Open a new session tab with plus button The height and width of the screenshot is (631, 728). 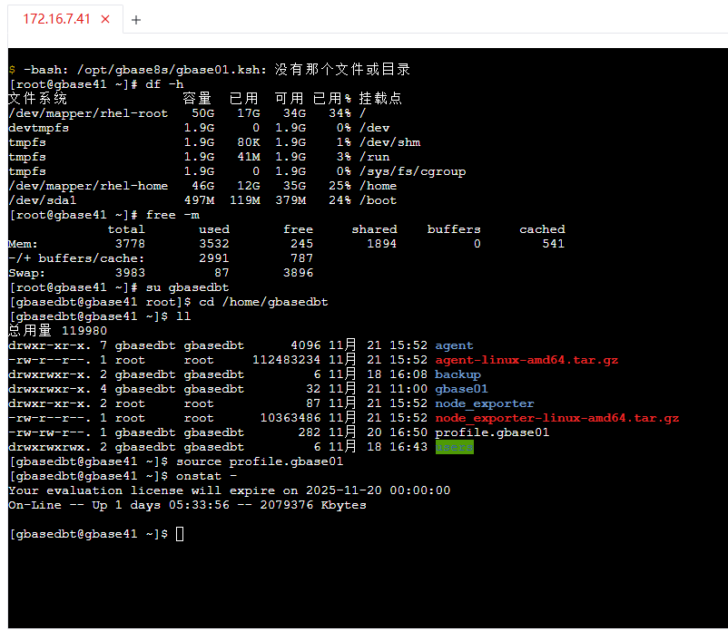click(136, 20)
